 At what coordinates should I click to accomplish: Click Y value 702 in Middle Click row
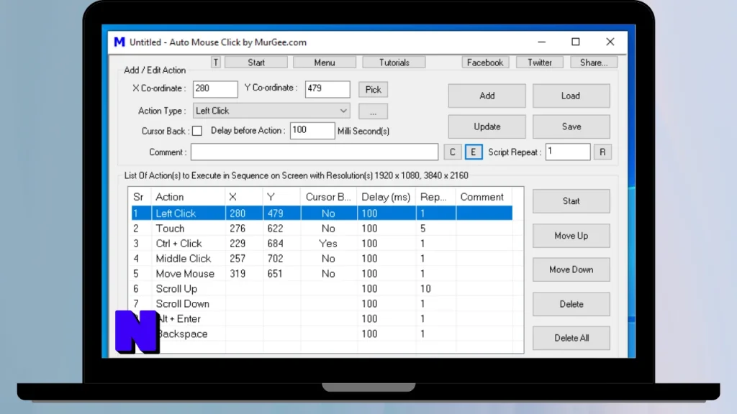point(276,259)
